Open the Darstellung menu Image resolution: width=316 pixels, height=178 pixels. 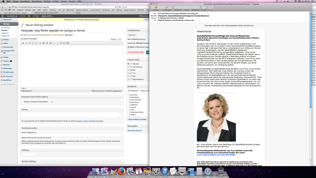click(x=37, y=1)
